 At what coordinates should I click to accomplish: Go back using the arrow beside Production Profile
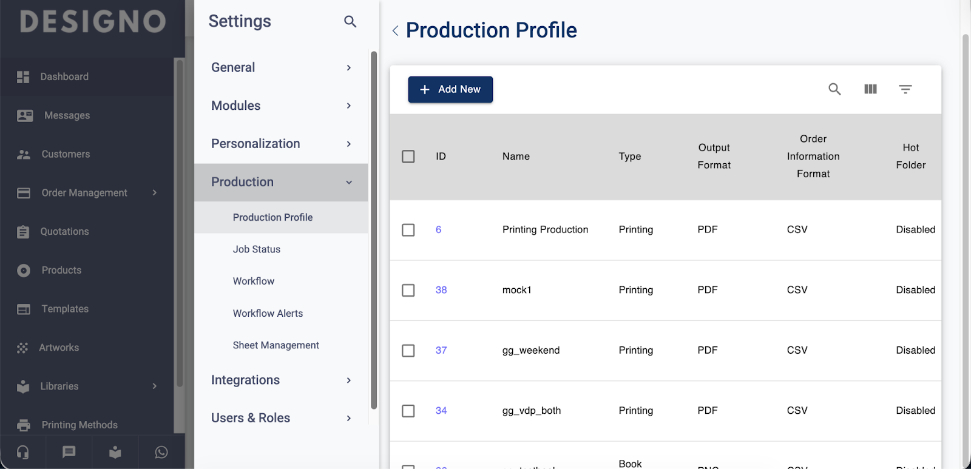395,30
